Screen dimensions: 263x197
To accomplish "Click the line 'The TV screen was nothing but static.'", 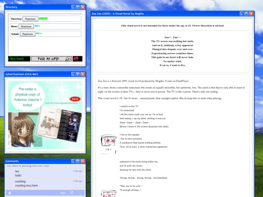I will [x=172, y=41].
